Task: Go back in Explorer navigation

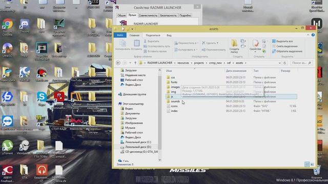Action: click(118, 63)
